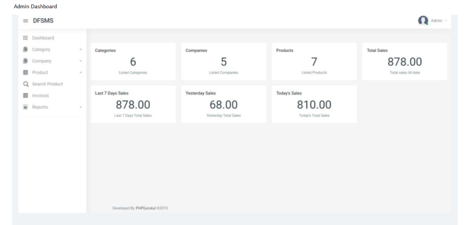The height and width of the screenshot is (225, 465).
Task: Click the categories count 6
Action: click(133, 62)
